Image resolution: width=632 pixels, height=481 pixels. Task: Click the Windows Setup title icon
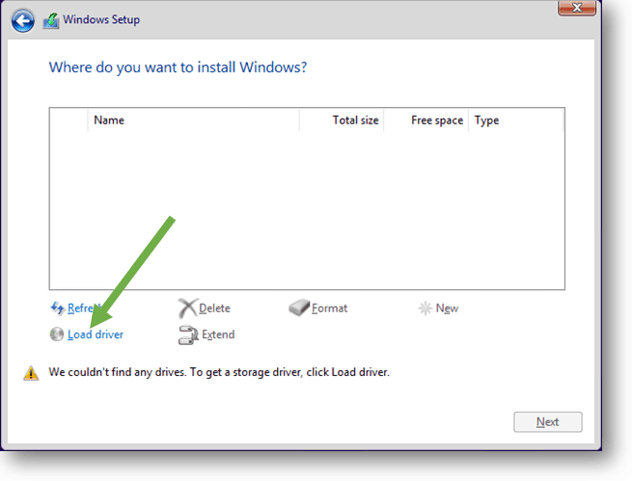51,20
